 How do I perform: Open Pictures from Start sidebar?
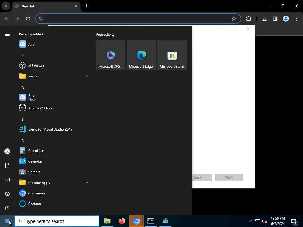(7, 180)
